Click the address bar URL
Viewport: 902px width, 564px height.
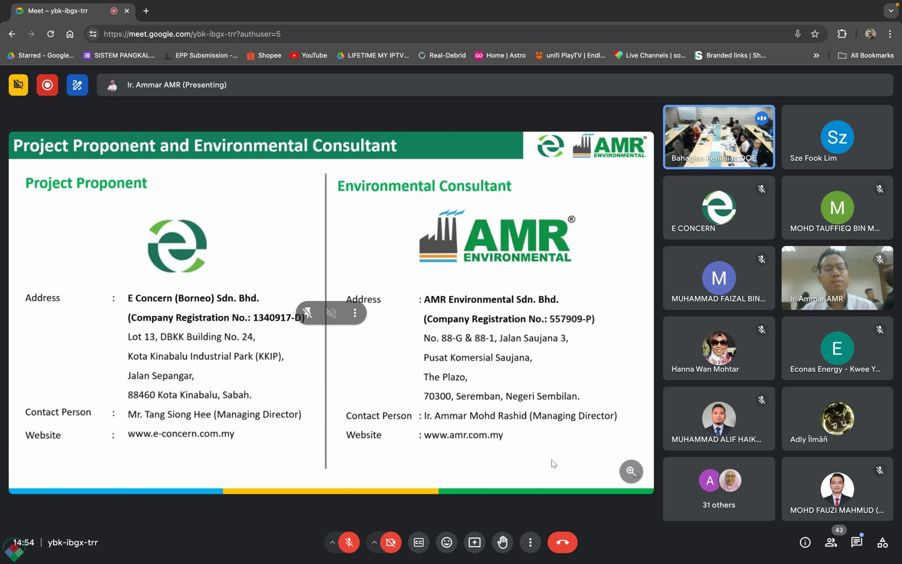coord(192,34)
